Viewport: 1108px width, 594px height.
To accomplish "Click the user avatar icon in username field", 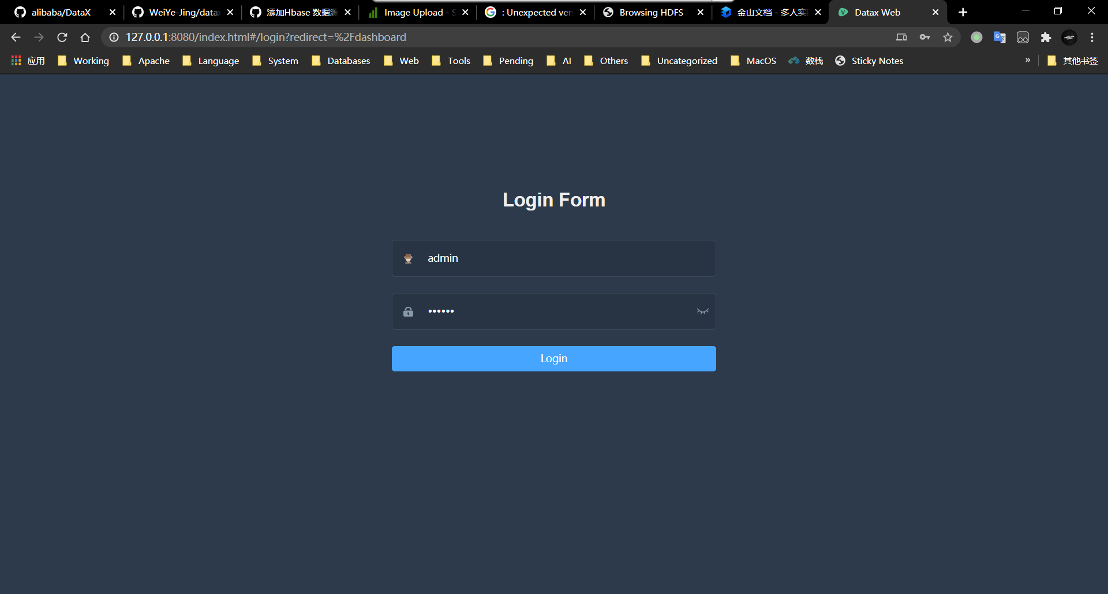I will (x=408, y=258).
